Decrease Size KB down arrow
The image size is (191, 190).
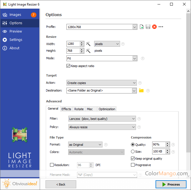coord(168,153)
